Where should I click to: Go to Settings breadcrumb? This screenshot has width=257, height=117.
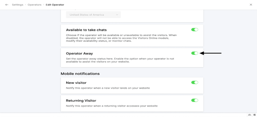[x=17, y=5]
